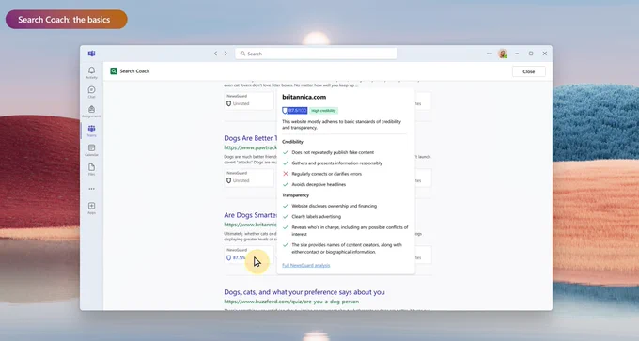Click 'Clearly labels advertising'
This screenshot has width=639, height=341.
coord(317,217)
